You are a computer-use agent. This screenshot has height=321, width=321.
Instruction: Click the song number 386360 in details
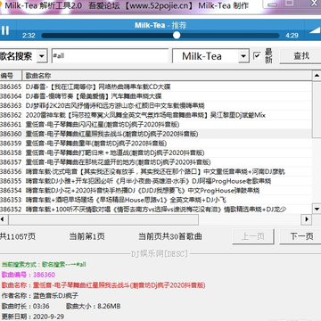coord(45,275)
